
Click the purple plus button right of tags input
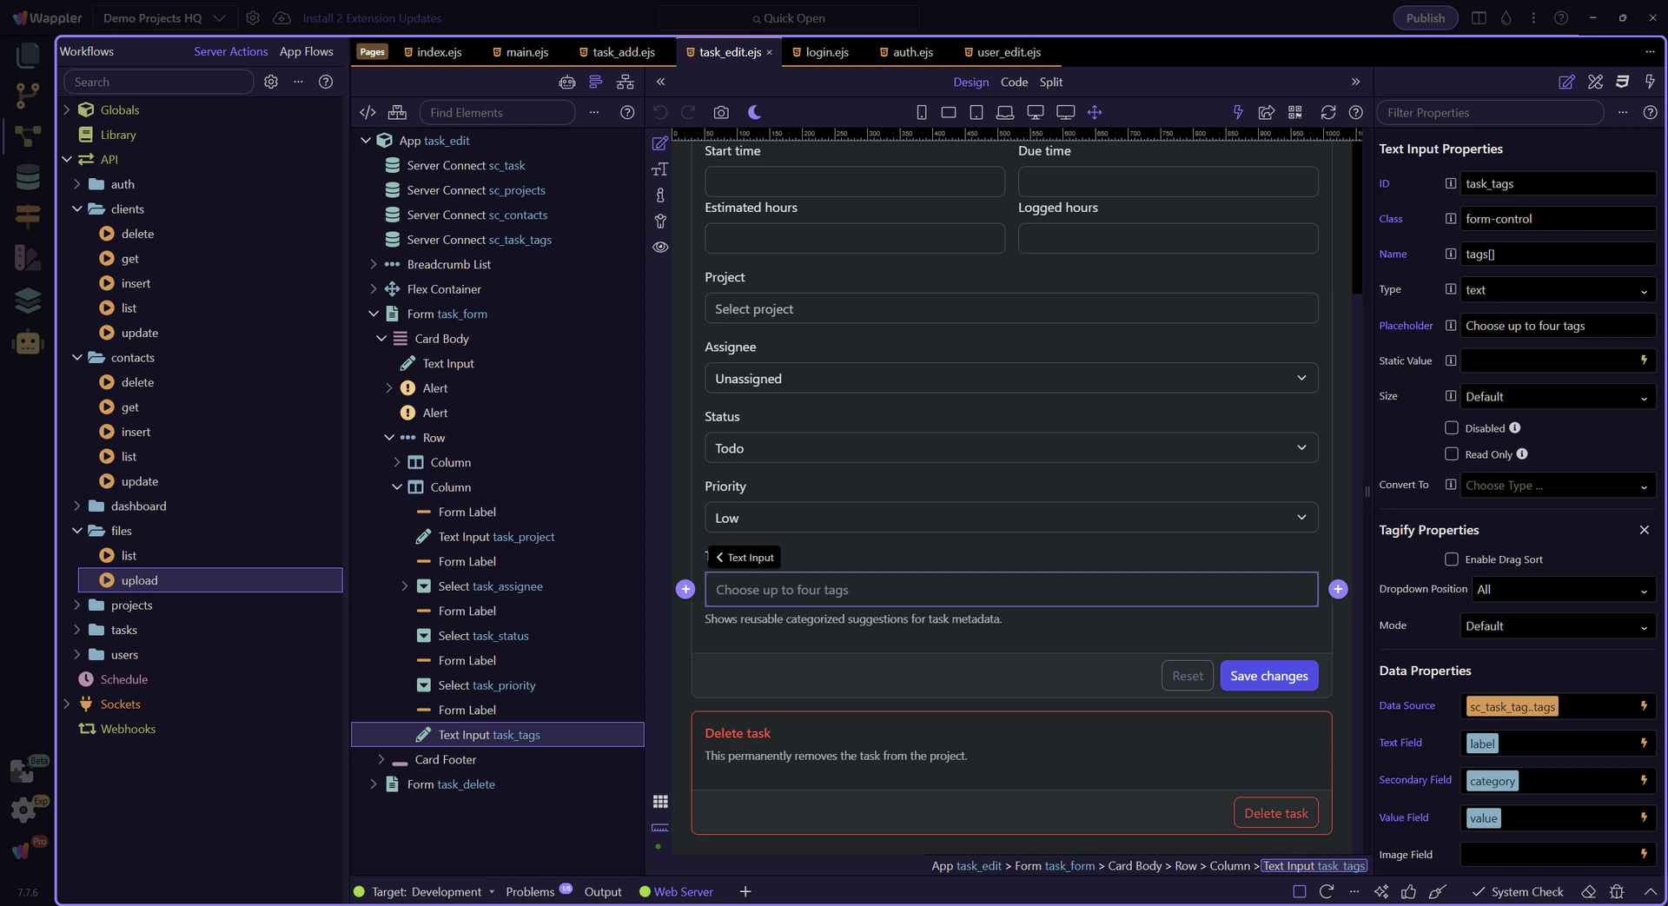[1338, 589]
